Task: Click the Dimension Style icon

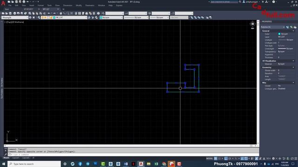Action: coord(126,13)
